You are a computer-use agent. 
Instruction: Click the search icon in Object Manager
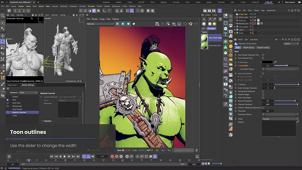point(289,11)
